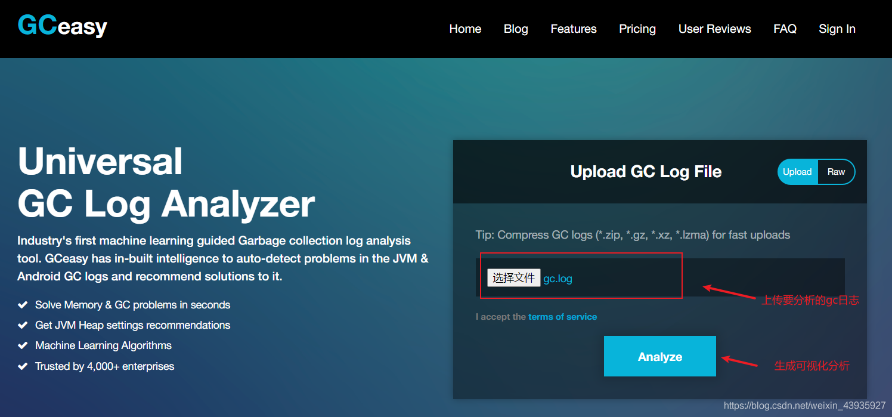This screenshot has width=892, height=417.
Task: Click the Analyze button
Action: point(660,356)
